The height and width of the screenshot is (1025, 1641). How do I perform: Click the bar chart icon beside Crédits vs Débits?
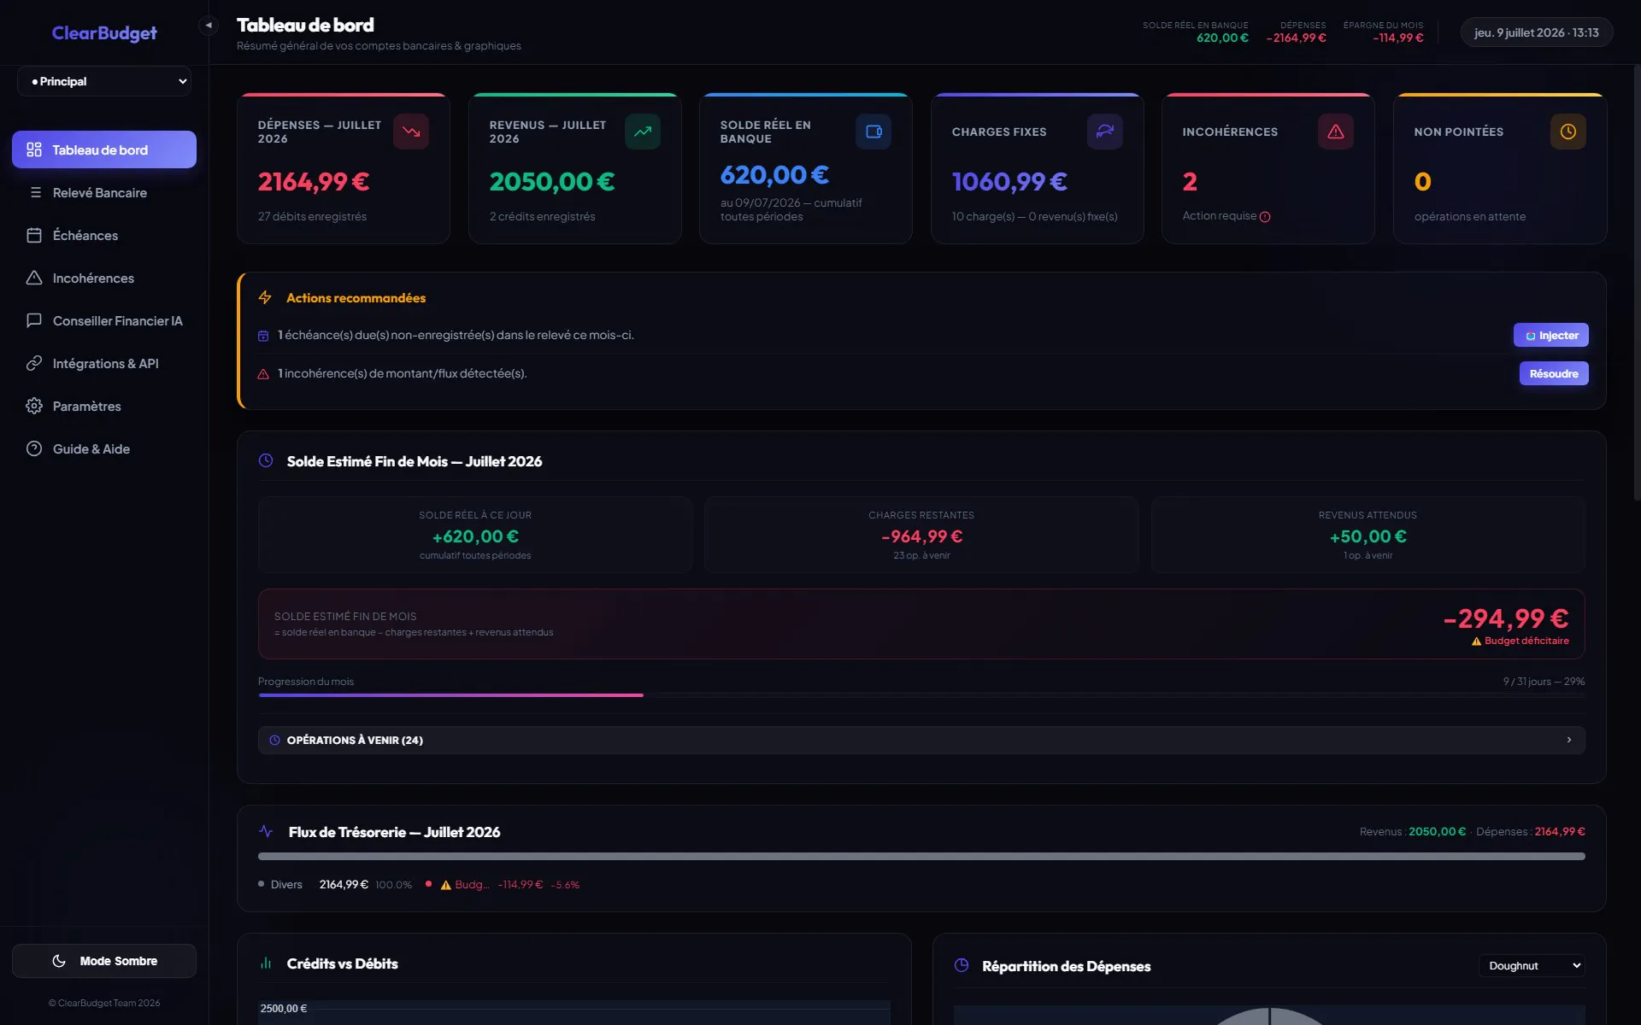(266, 963)
